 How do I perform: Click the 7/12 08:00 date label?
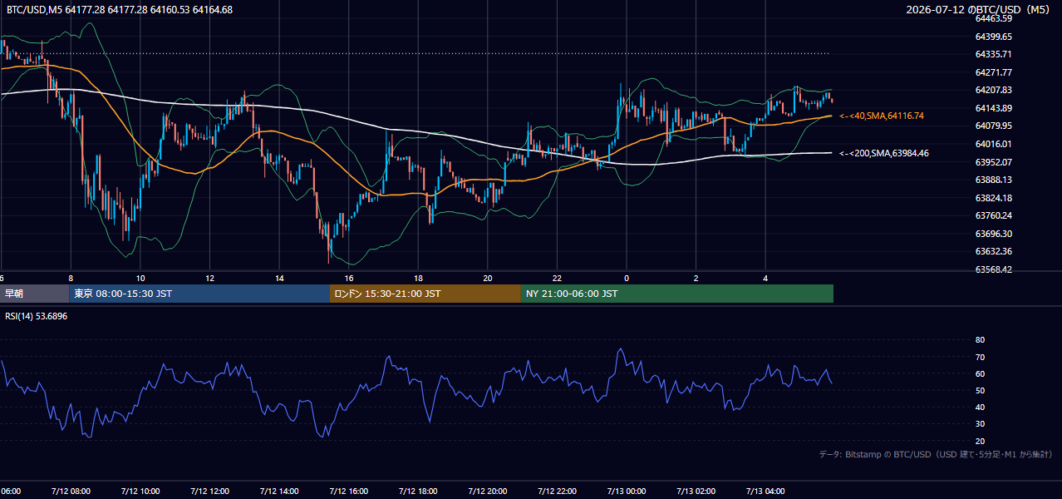click(x=71, y=491)
